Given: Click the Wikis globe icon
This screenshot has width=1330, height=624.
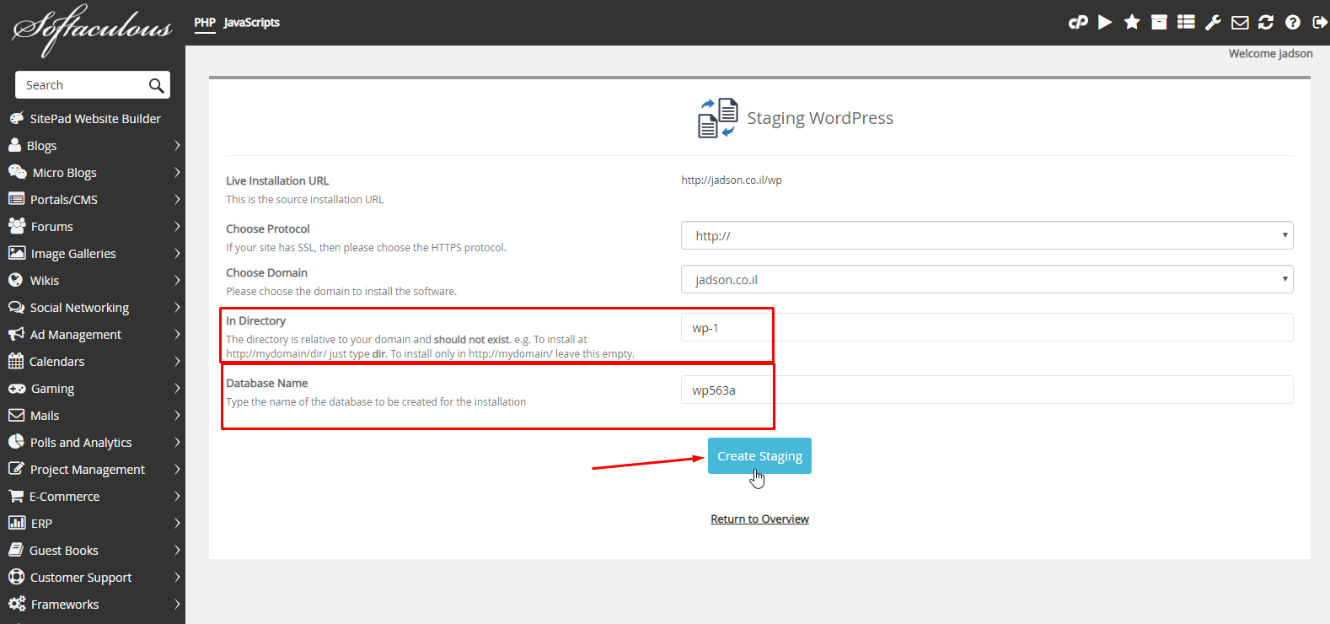Looking at the screenshot, I should click(15, 280).
